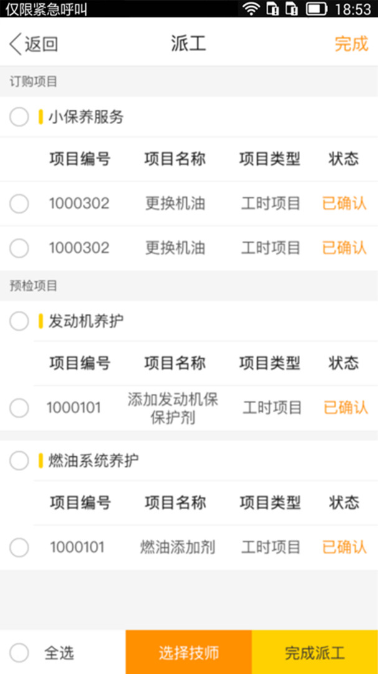Screen dimensions: 378x674
Task: Tap the 返回 back label
Action: tap(41, 44)
